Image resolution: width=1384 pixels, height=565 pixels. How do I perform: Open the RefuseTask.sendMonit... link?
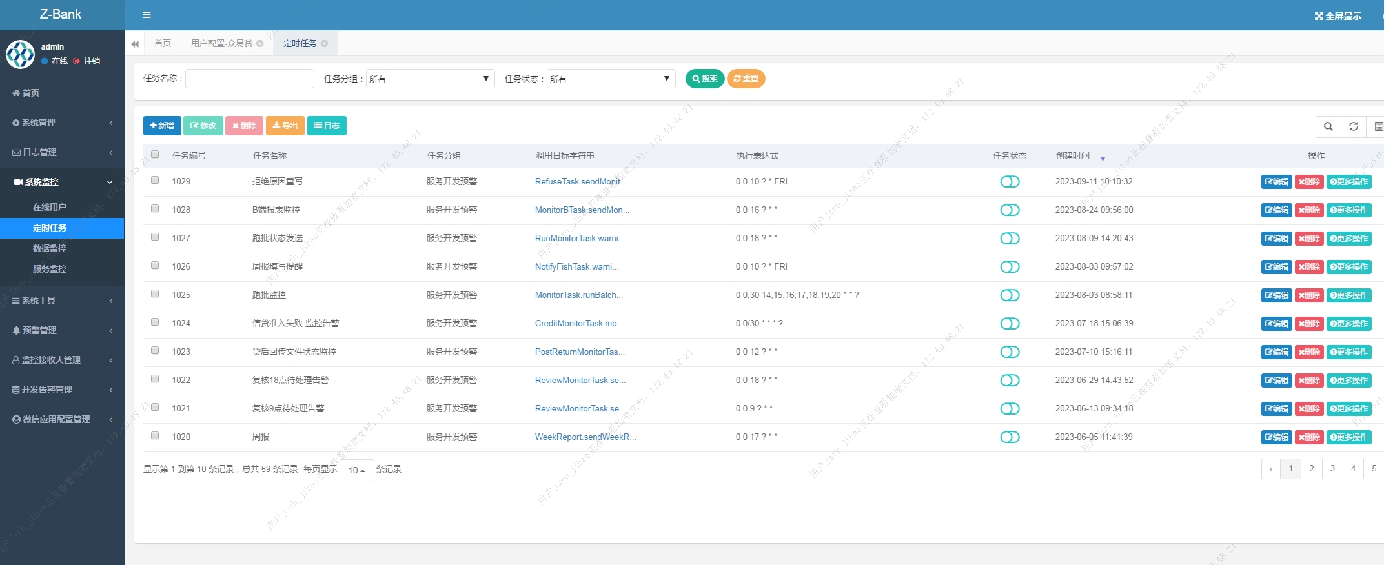click(580, 182)
